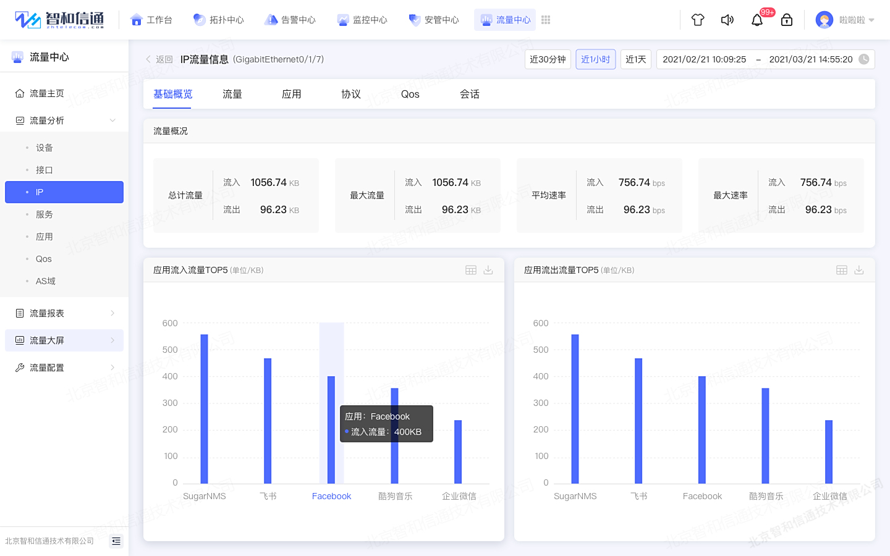The width and height of the screenshot is (890, 556).
Task: Expand the 流量配置 chevron
Action: (x=112, y=368)
